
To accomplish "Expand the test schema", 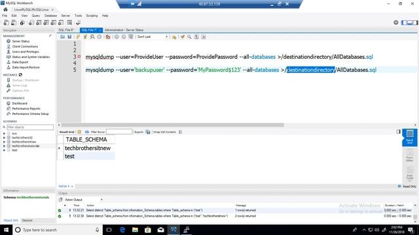I will tap(5, 150).
